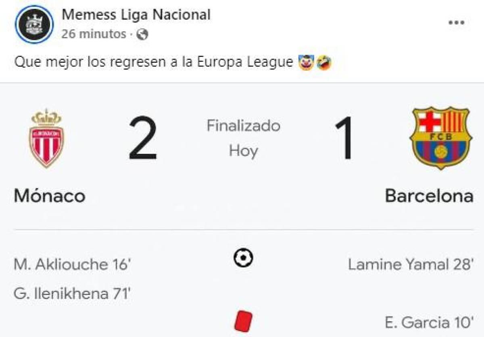Open the three-dot post options menu
This screenshot has width=484, height=337.
[456, 23]
